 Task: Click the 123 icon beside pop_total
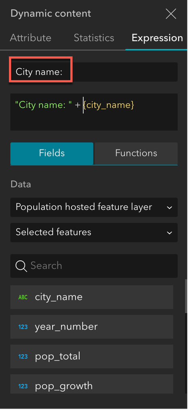[23, 356]
